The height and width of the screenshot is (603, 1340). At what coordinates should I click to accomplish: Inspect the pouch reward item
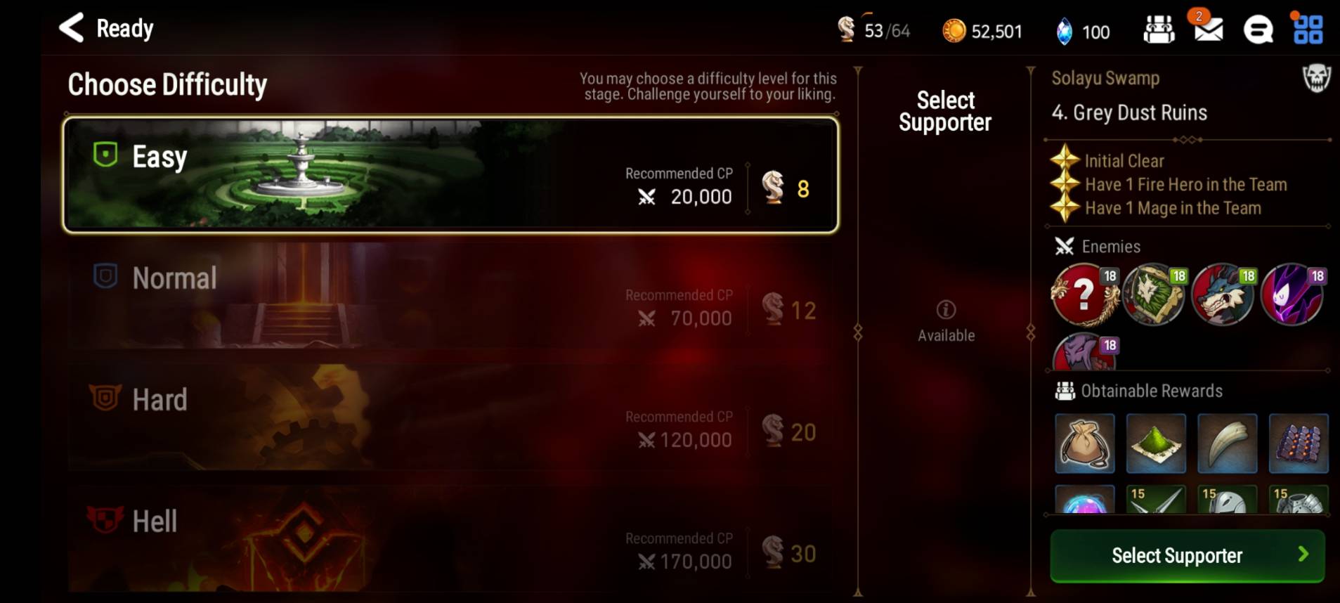coord(1084,443)
